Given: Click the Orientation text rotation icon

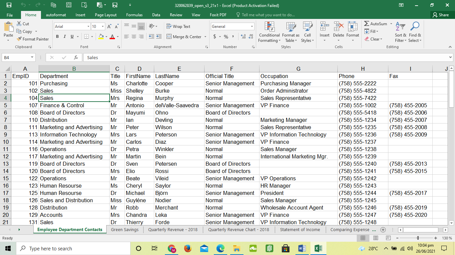Looking at the screenshot, I should tap(152, 27).
